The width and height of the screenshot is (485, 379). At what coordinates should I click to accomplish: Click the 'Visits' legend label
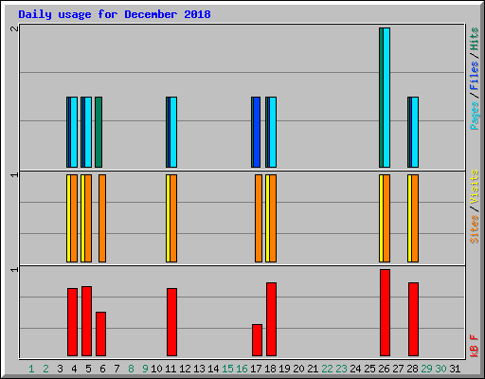tap(475, 187)
